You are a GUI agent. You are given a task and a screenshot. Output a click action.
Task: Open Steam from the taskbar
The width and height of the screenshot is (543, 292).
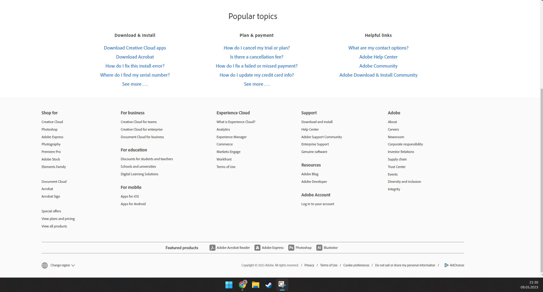[269, 285]
